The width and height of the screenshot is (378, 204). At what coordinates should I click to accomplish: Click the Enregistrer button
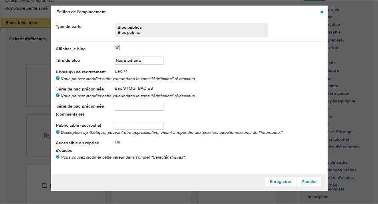click(x=281, y=182)
